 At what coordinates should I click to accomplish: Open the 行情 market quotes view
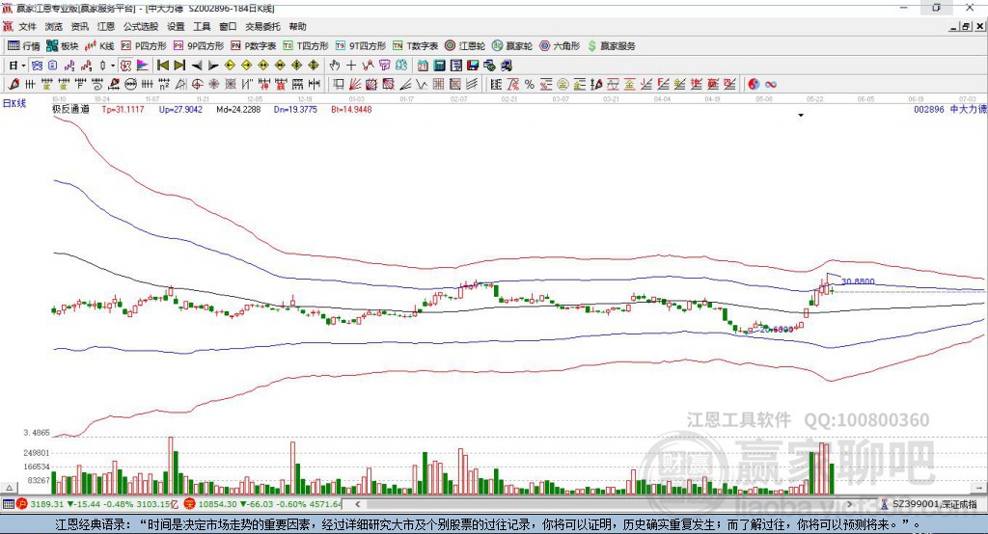[x=23, y=46]
